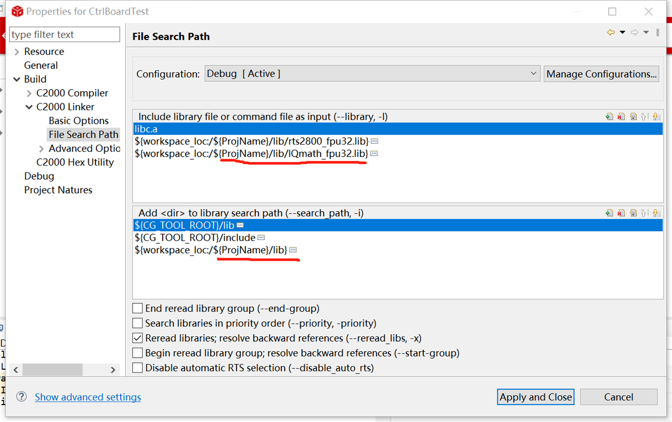Uncheck Reread libraries; resolve backward references
Image resolution: width=672 pixels, height=422 pixels.
[x=138, y=338]
